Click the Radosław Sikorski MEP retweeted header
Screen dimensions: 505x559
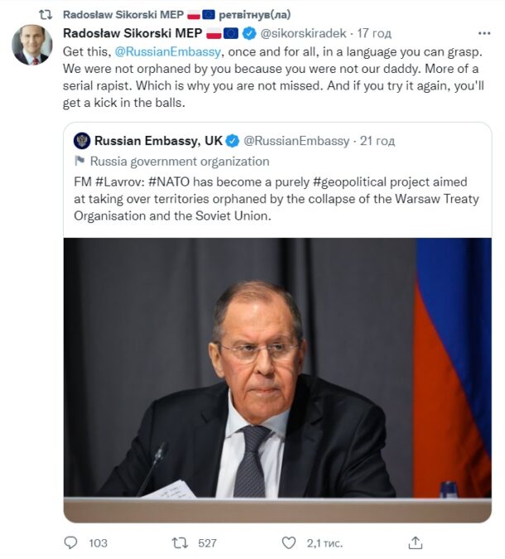tap(141, 14)
